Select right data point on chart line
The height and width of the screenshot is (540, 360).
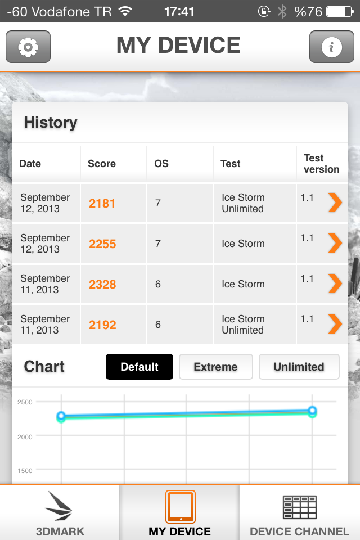(312, 411)
